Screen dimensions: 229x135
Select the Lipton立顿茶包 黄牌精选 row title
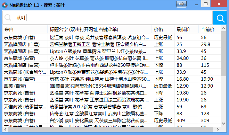point(98,51)
